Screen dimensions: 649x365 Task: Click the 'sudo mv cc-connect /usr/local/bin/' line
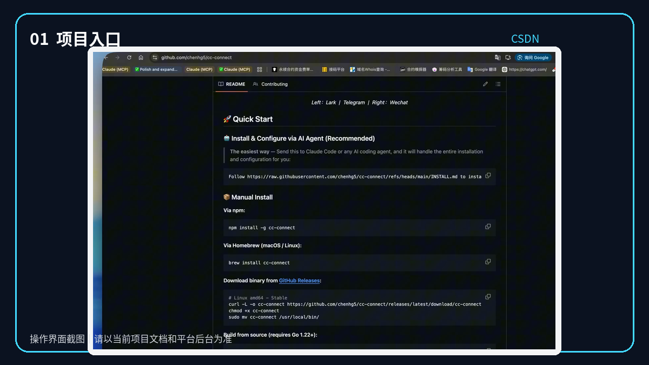[x=274, y=317]
